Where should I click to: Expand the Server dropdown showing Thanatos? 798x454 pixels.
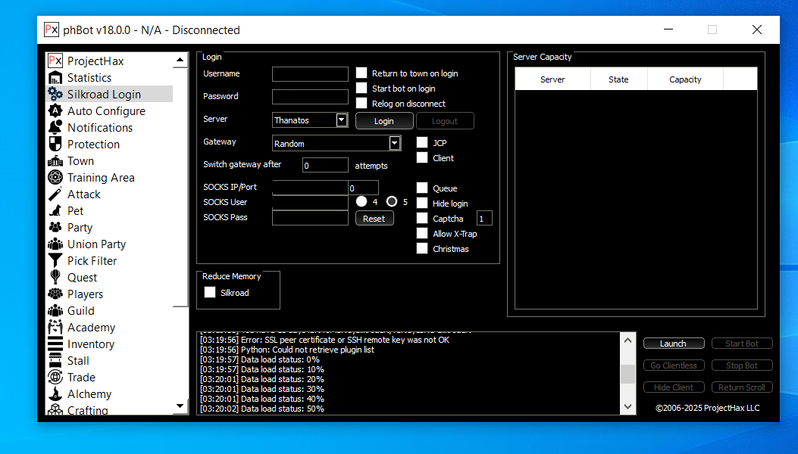pyautogui.click(x=341, y=120)
